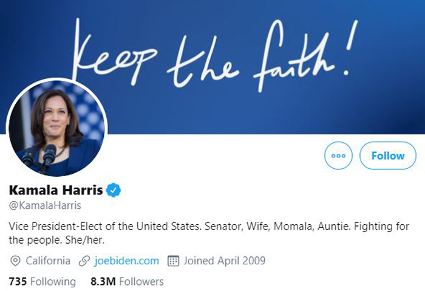Click the location pin icon
Image resolution: width=425 pixels, height=291 pixels.
[x=15, y=261]
